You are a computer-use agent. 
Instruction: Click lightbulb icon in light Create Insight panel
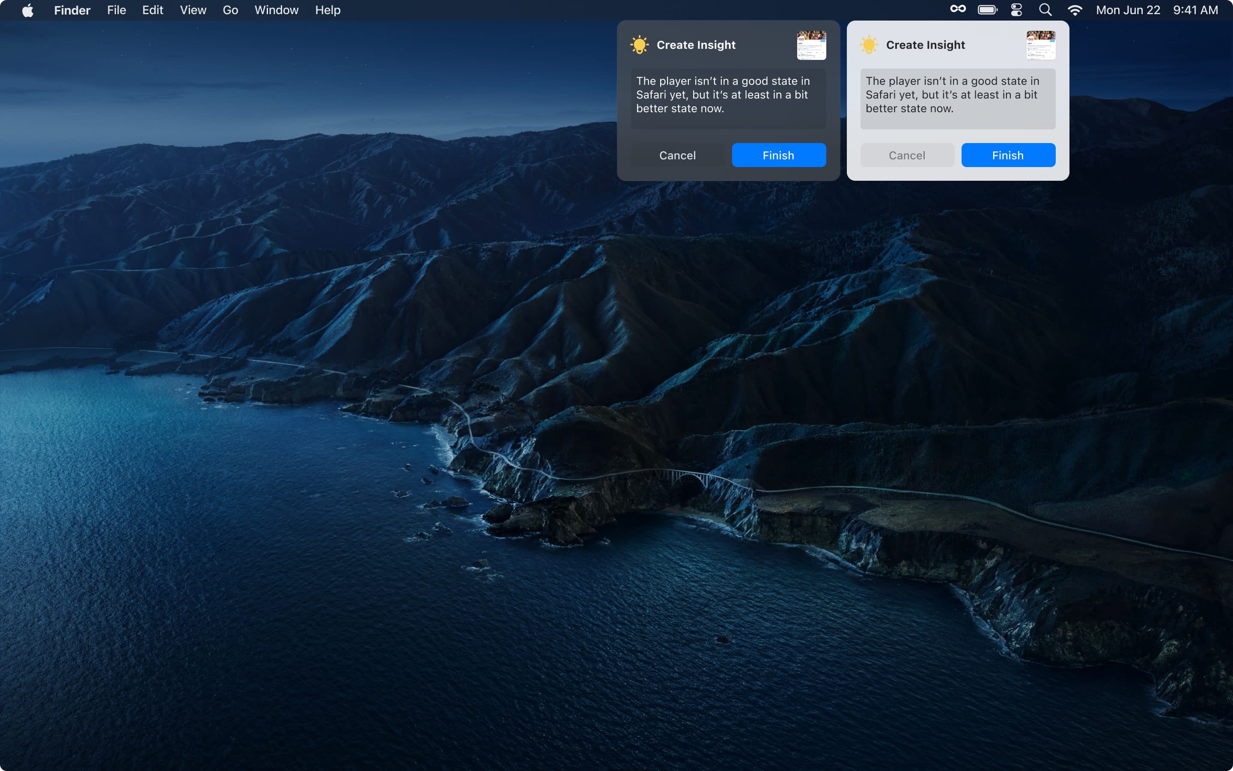point(869,45)
